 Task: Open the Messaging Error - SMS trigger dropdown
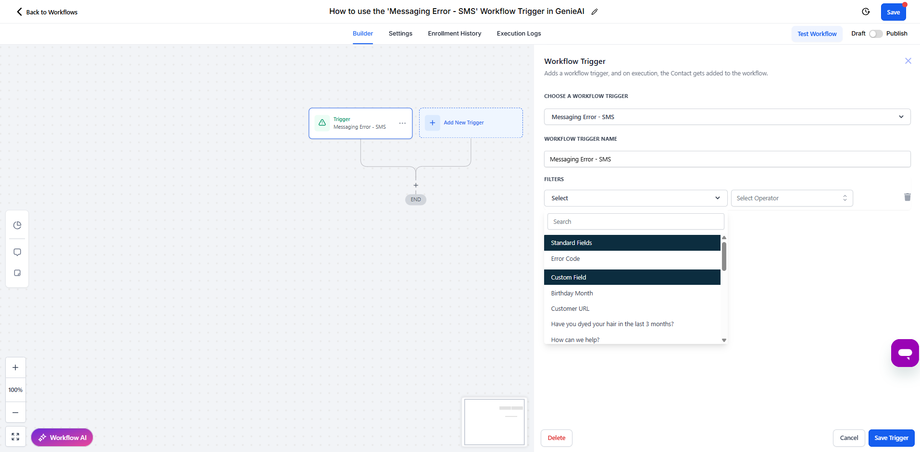click(x=727, y=117)
